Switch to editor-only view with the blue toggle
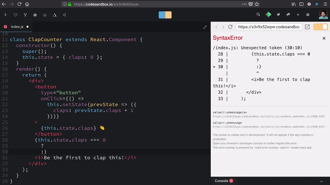 coord(162,15)
